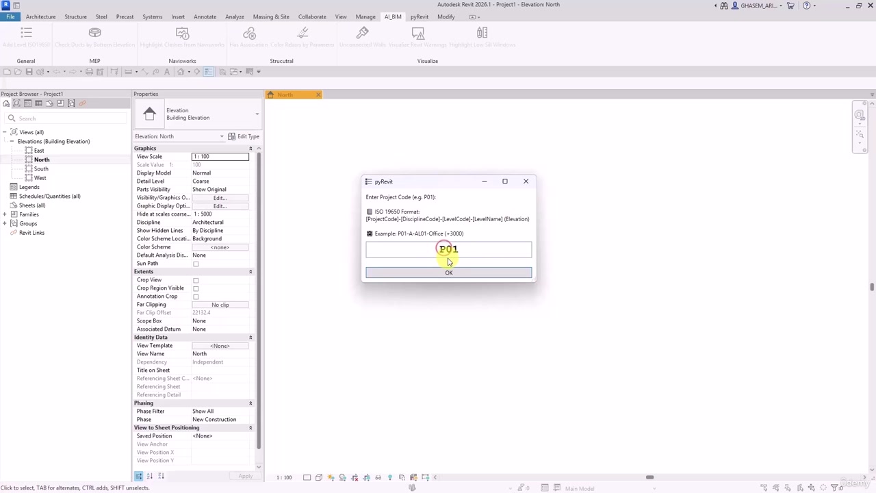876x493 pixels.
Task: Click the horizontal scrollbar thumb below the view
Action: click(x=649, y=477)
